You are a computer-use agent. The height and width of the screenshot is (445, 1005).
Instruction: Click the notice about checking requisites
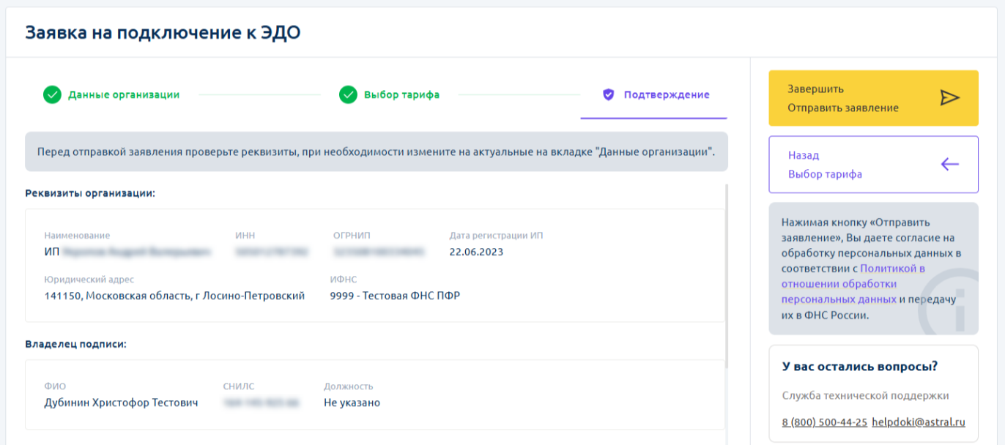[377, 152]
